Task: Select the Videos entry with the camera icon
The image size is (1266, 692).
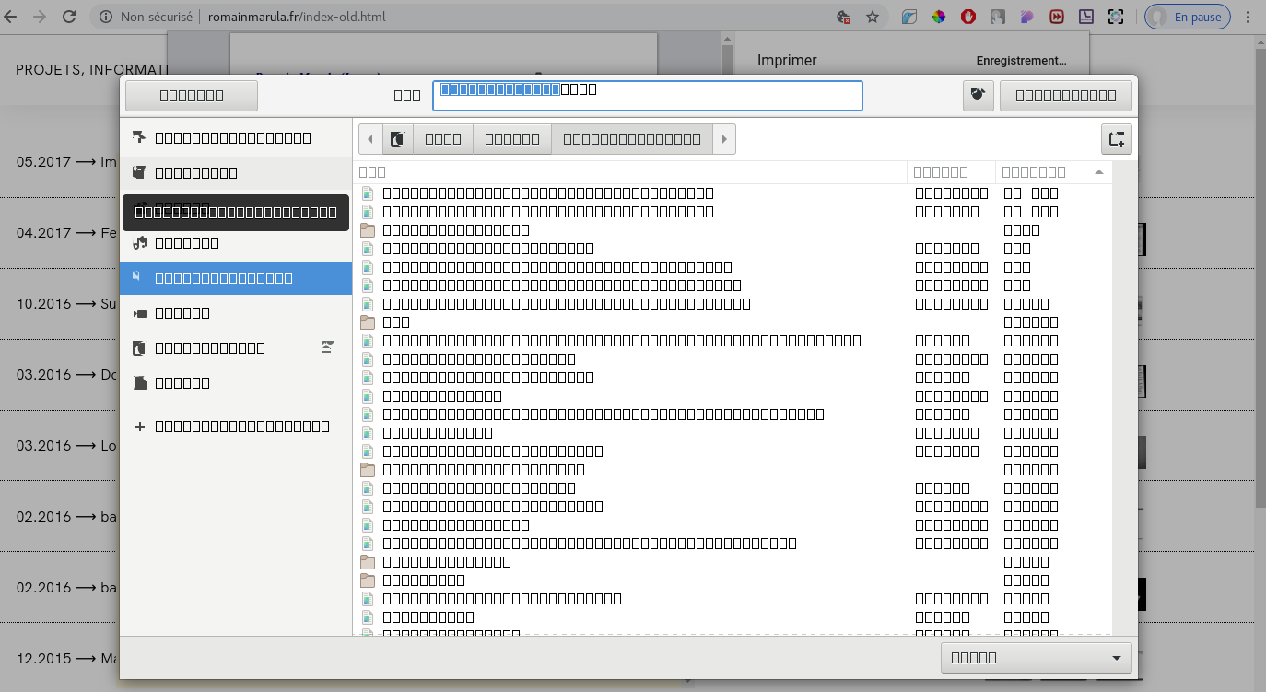Action: pyautogui.click(x=182, y=313)
